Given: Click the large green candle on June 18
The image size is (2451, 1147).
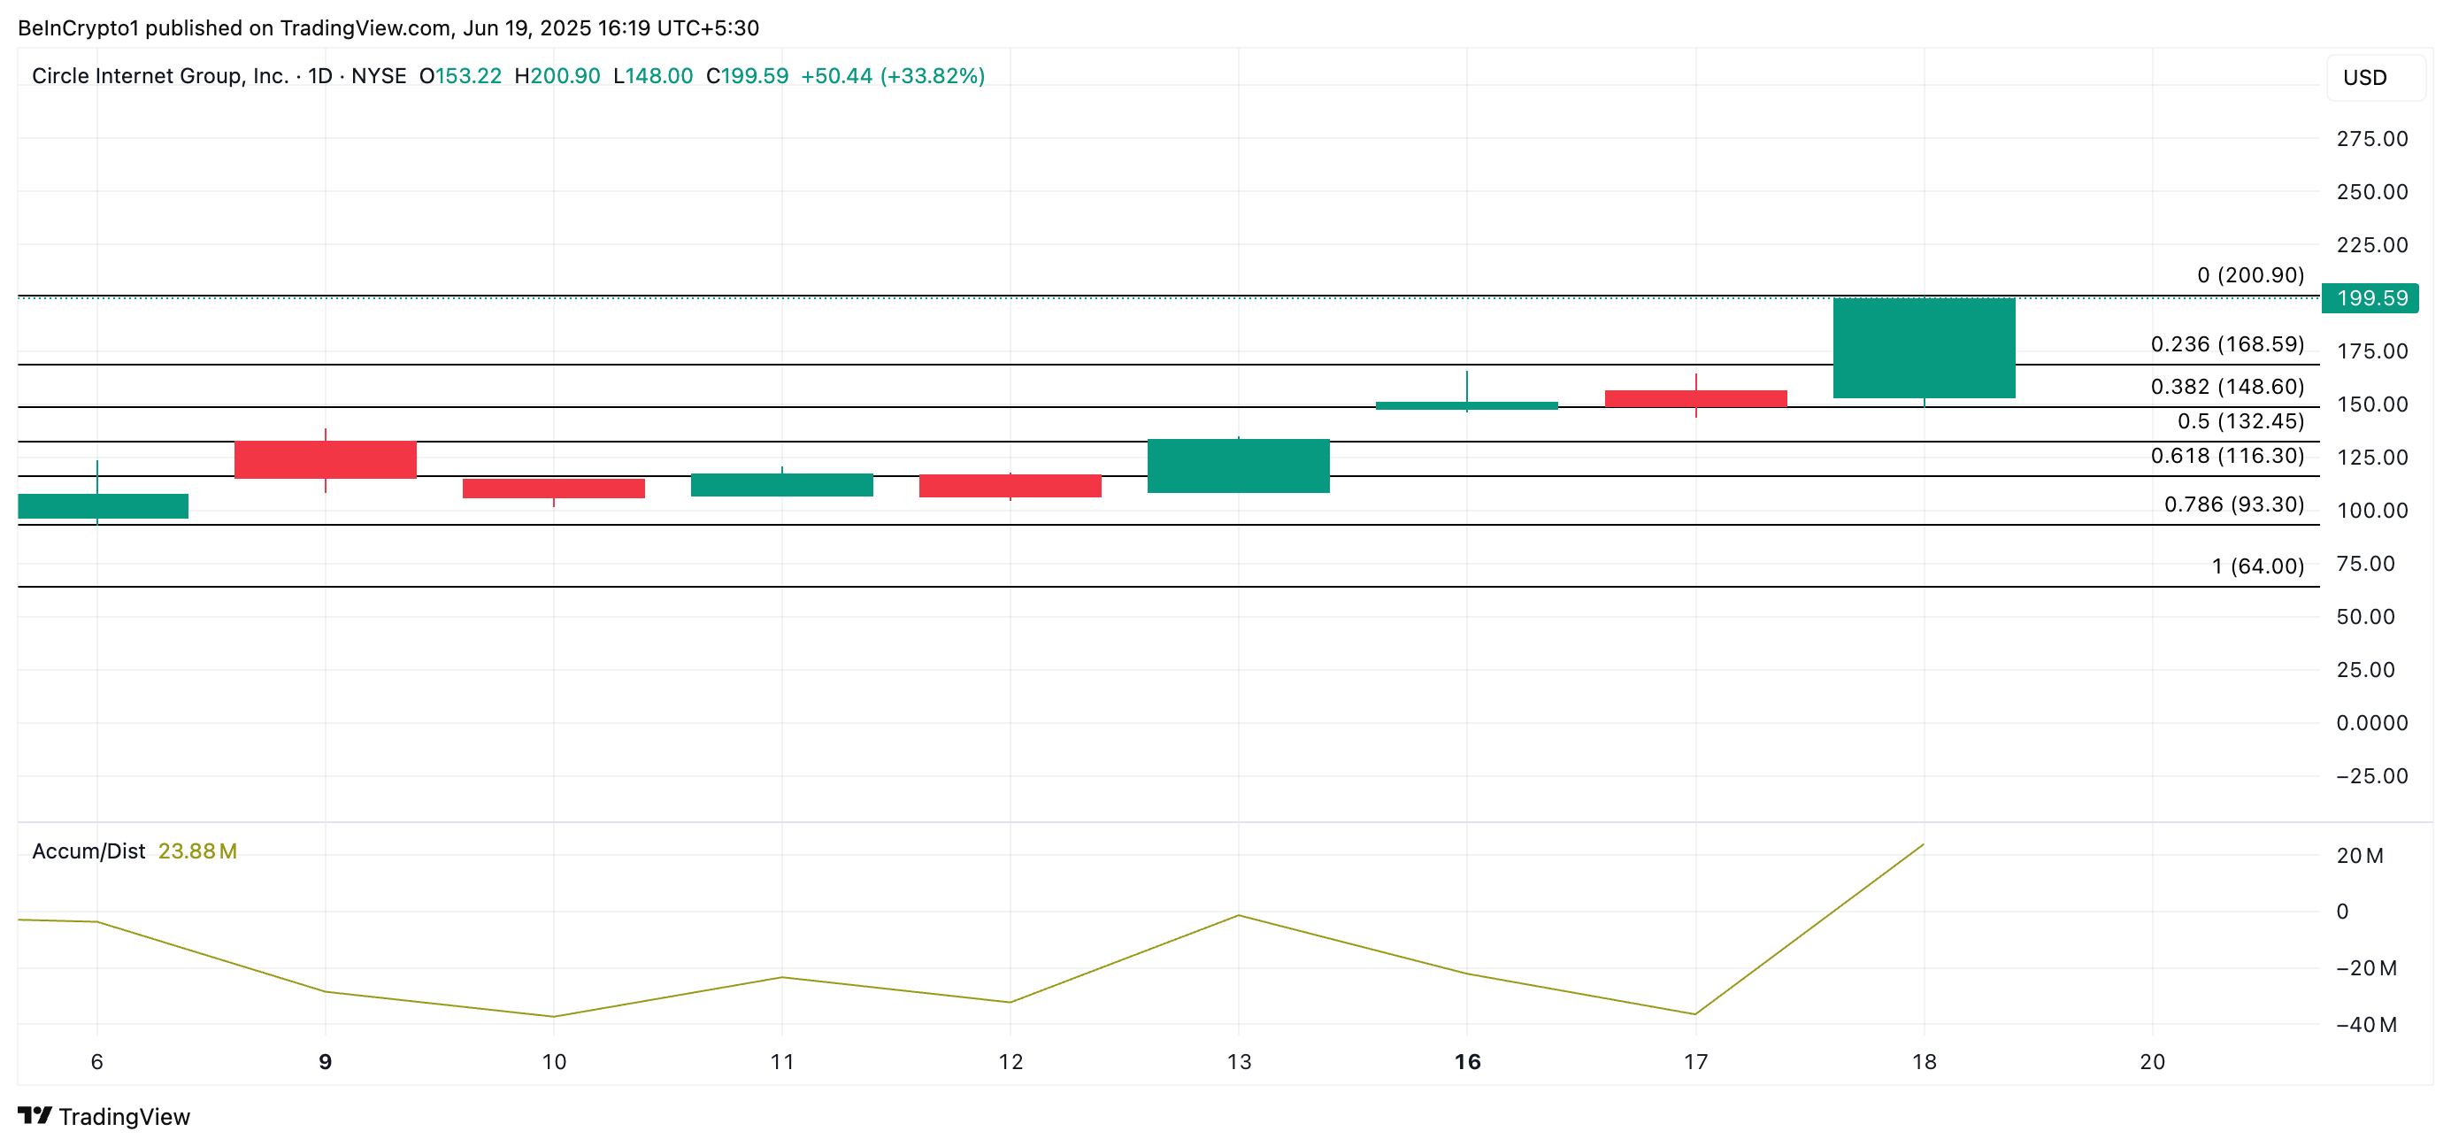Looking at the screenshot, I should click(x=1923, y=348).
